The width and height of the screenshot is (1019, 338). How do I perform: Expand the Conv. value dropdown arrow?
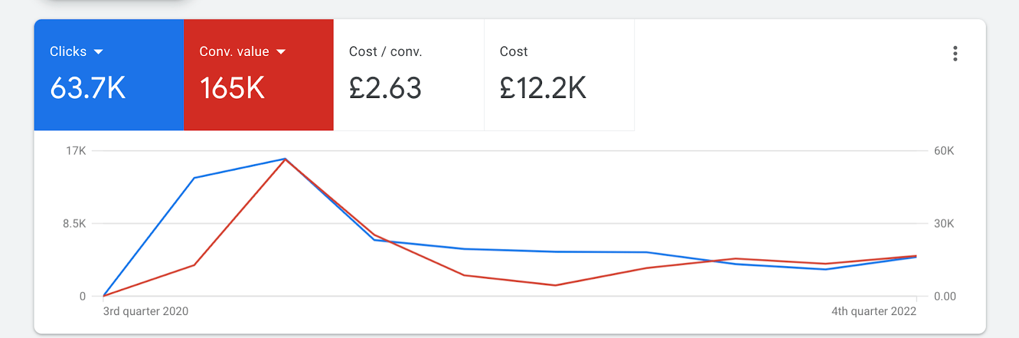[281, 52]
